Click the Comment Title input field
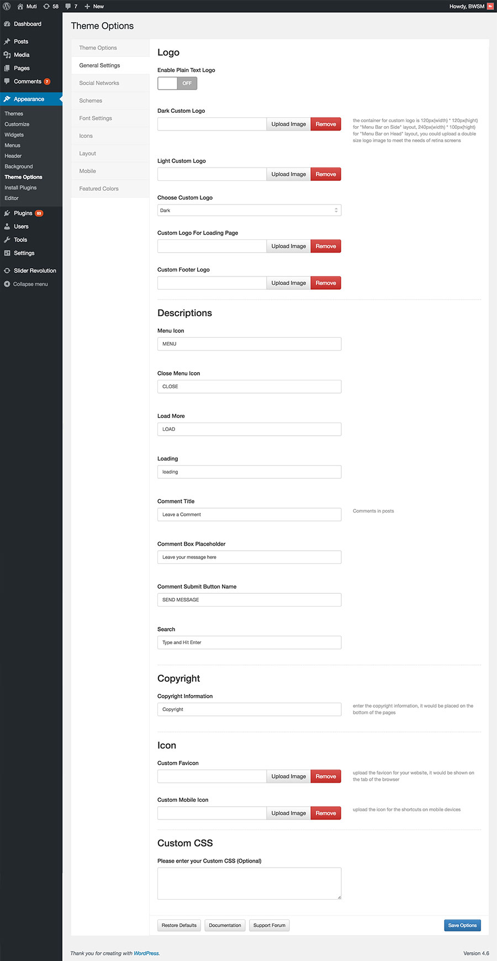497x961 pixels. click(x=249, y=514)
